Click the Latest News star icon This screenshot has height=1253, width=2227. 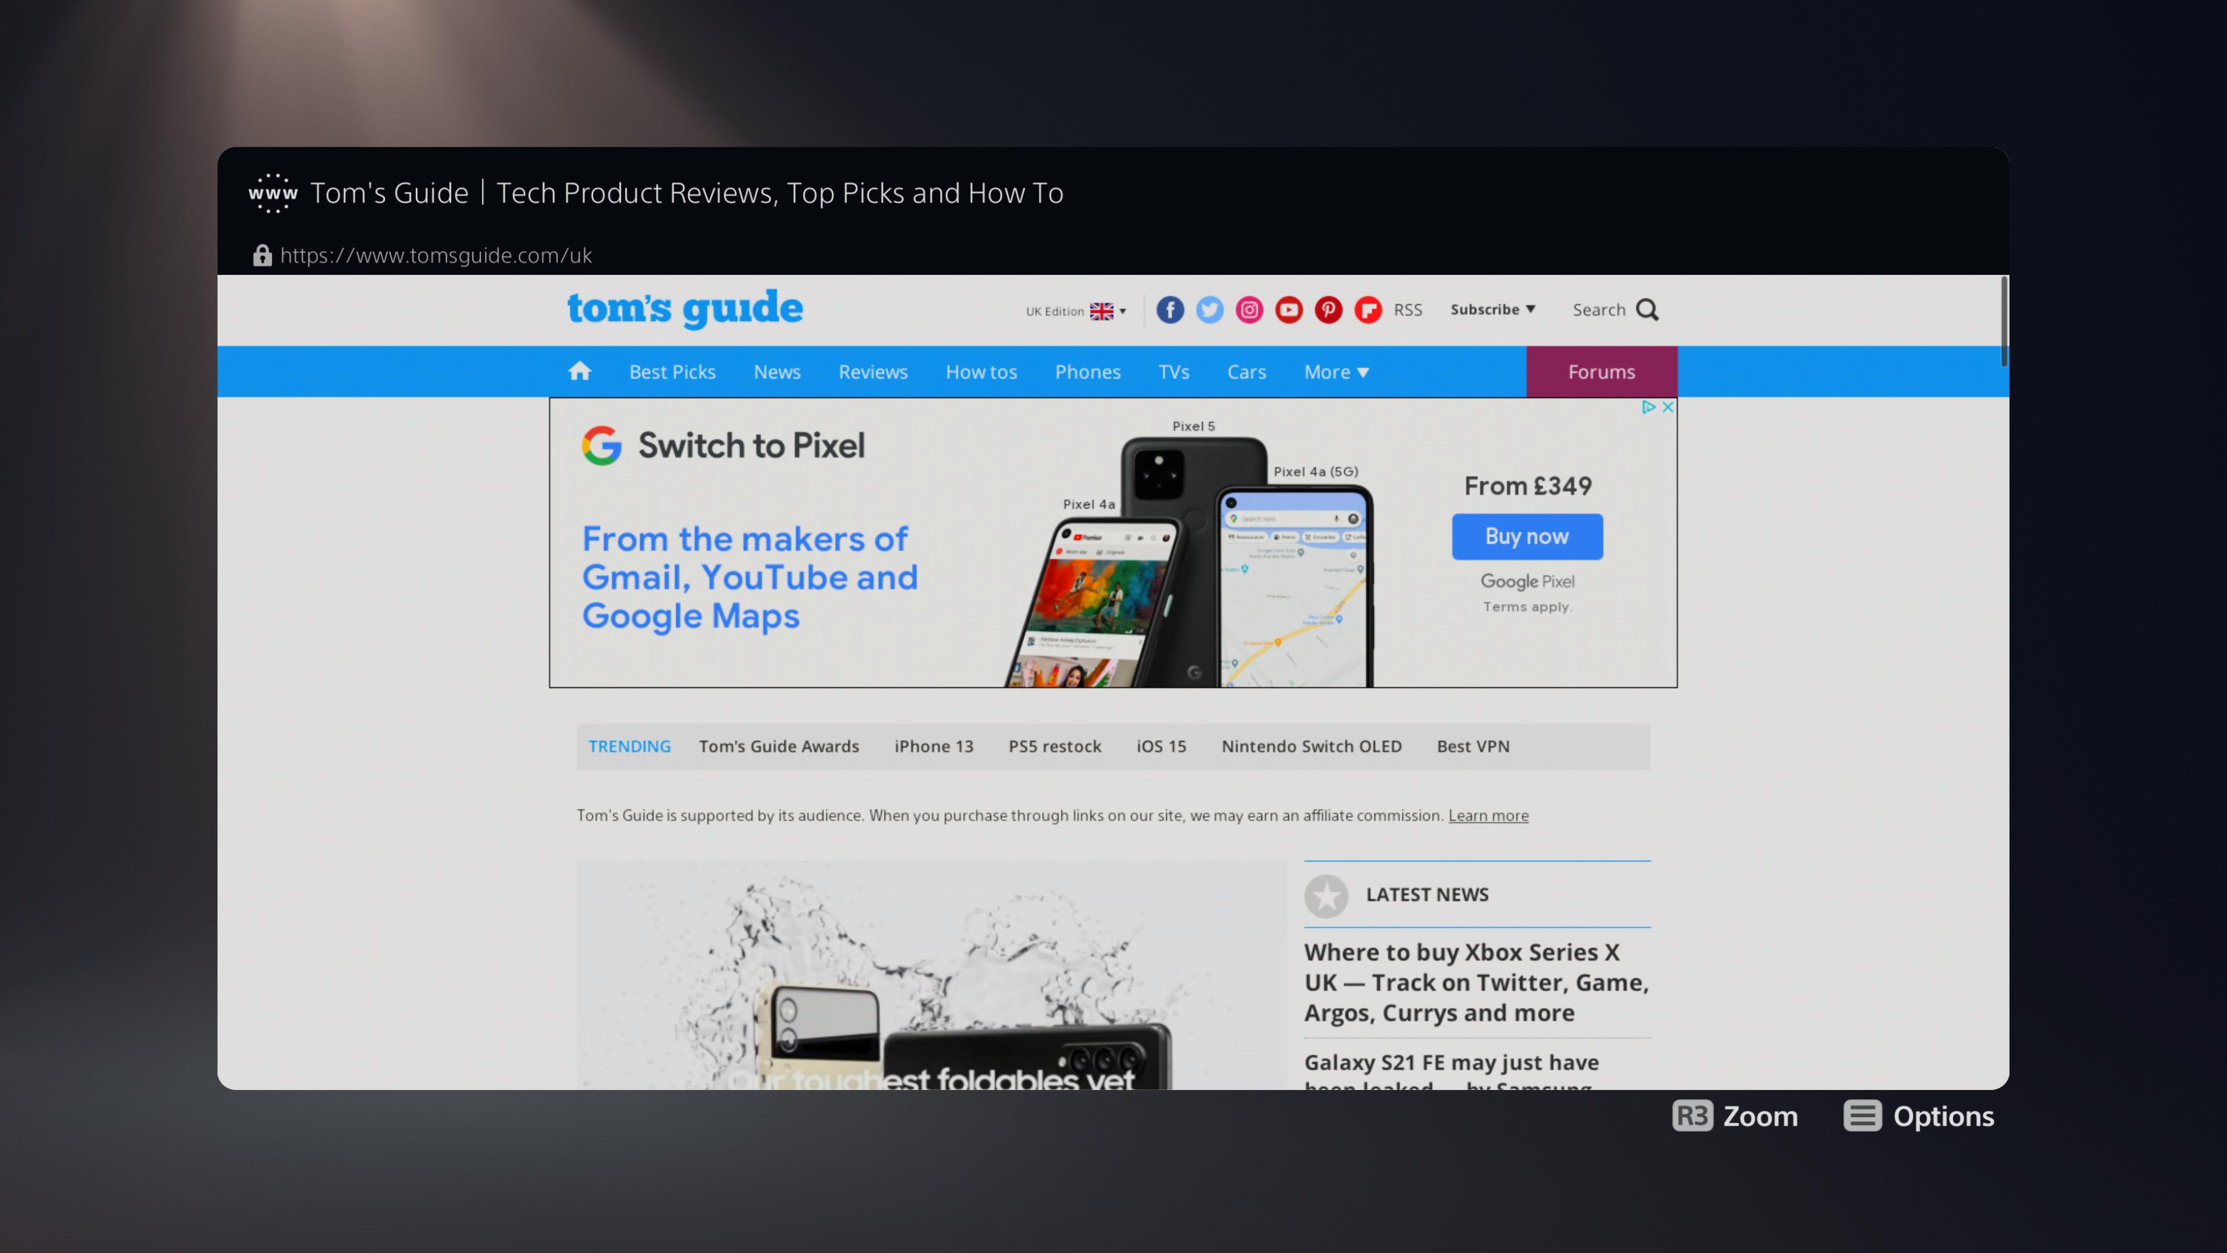coord(1326,895)
